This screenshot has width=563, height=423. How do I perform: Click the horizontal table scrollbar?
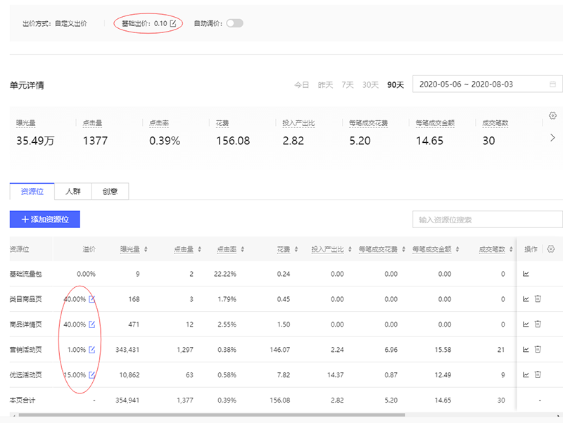212,415
